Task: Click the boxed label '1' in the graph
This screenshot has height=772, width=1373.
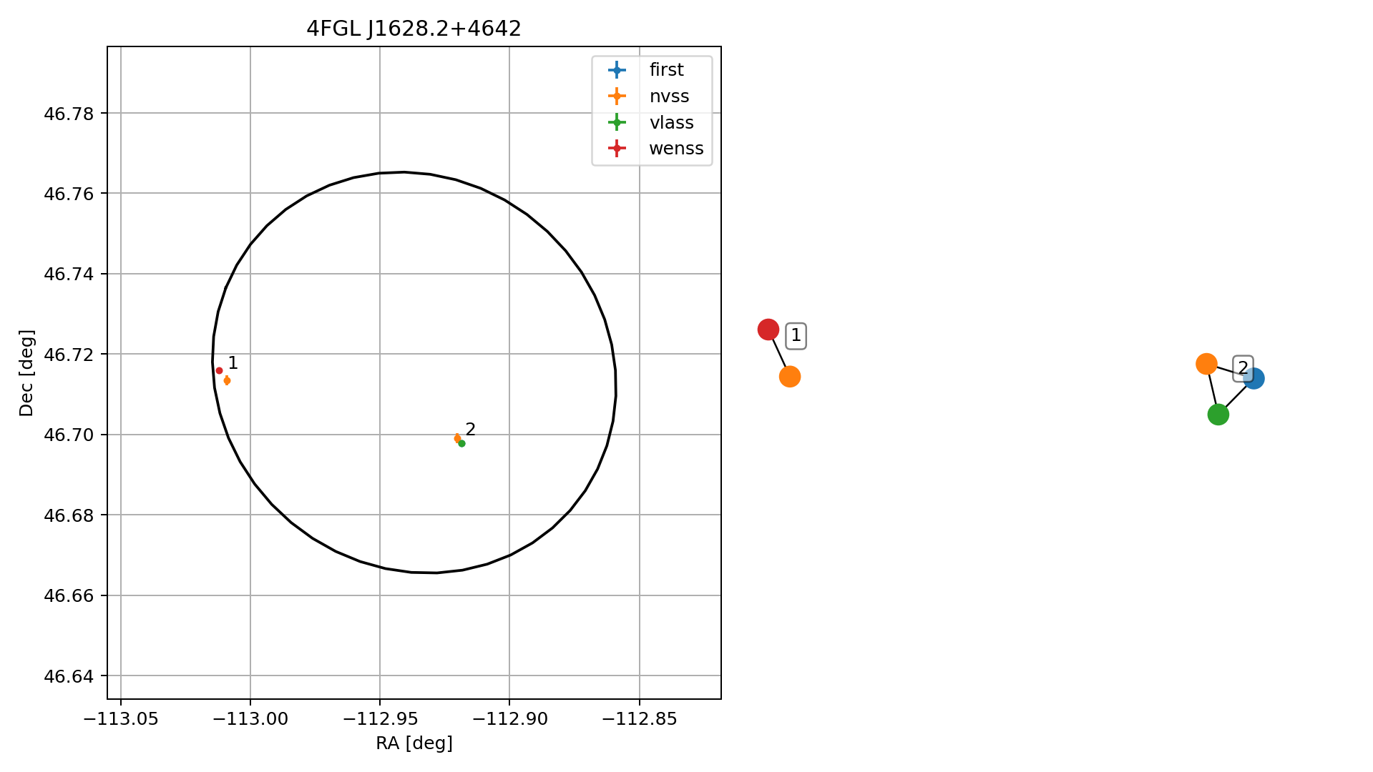Action: coord(796,335)
